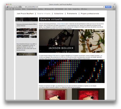Click the left red framed artwork image
The height and width of the screenshot is (109, 121).
point(55,94)
